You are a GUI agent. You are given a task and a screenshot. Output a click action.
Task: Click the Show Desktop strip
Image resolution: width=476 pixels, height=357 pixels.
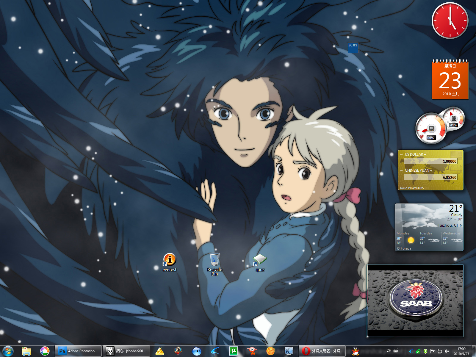click(473, 351)
